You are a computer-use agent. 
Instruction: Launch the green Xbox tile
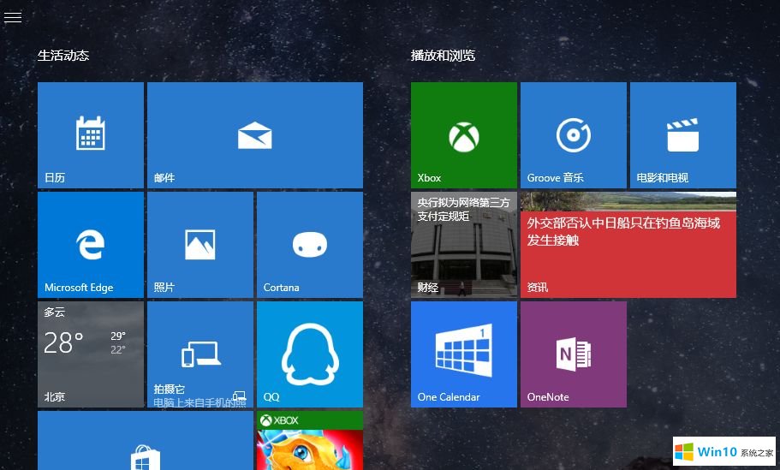tap(463, 135)
